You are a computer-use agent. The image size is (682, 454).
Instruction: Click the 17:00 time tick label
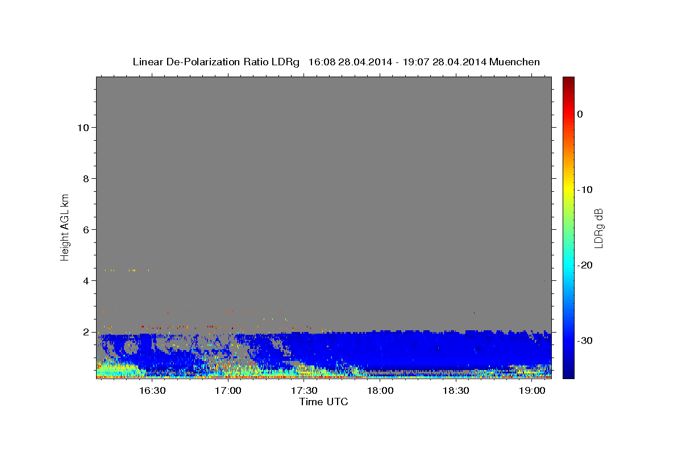point(228,390)
